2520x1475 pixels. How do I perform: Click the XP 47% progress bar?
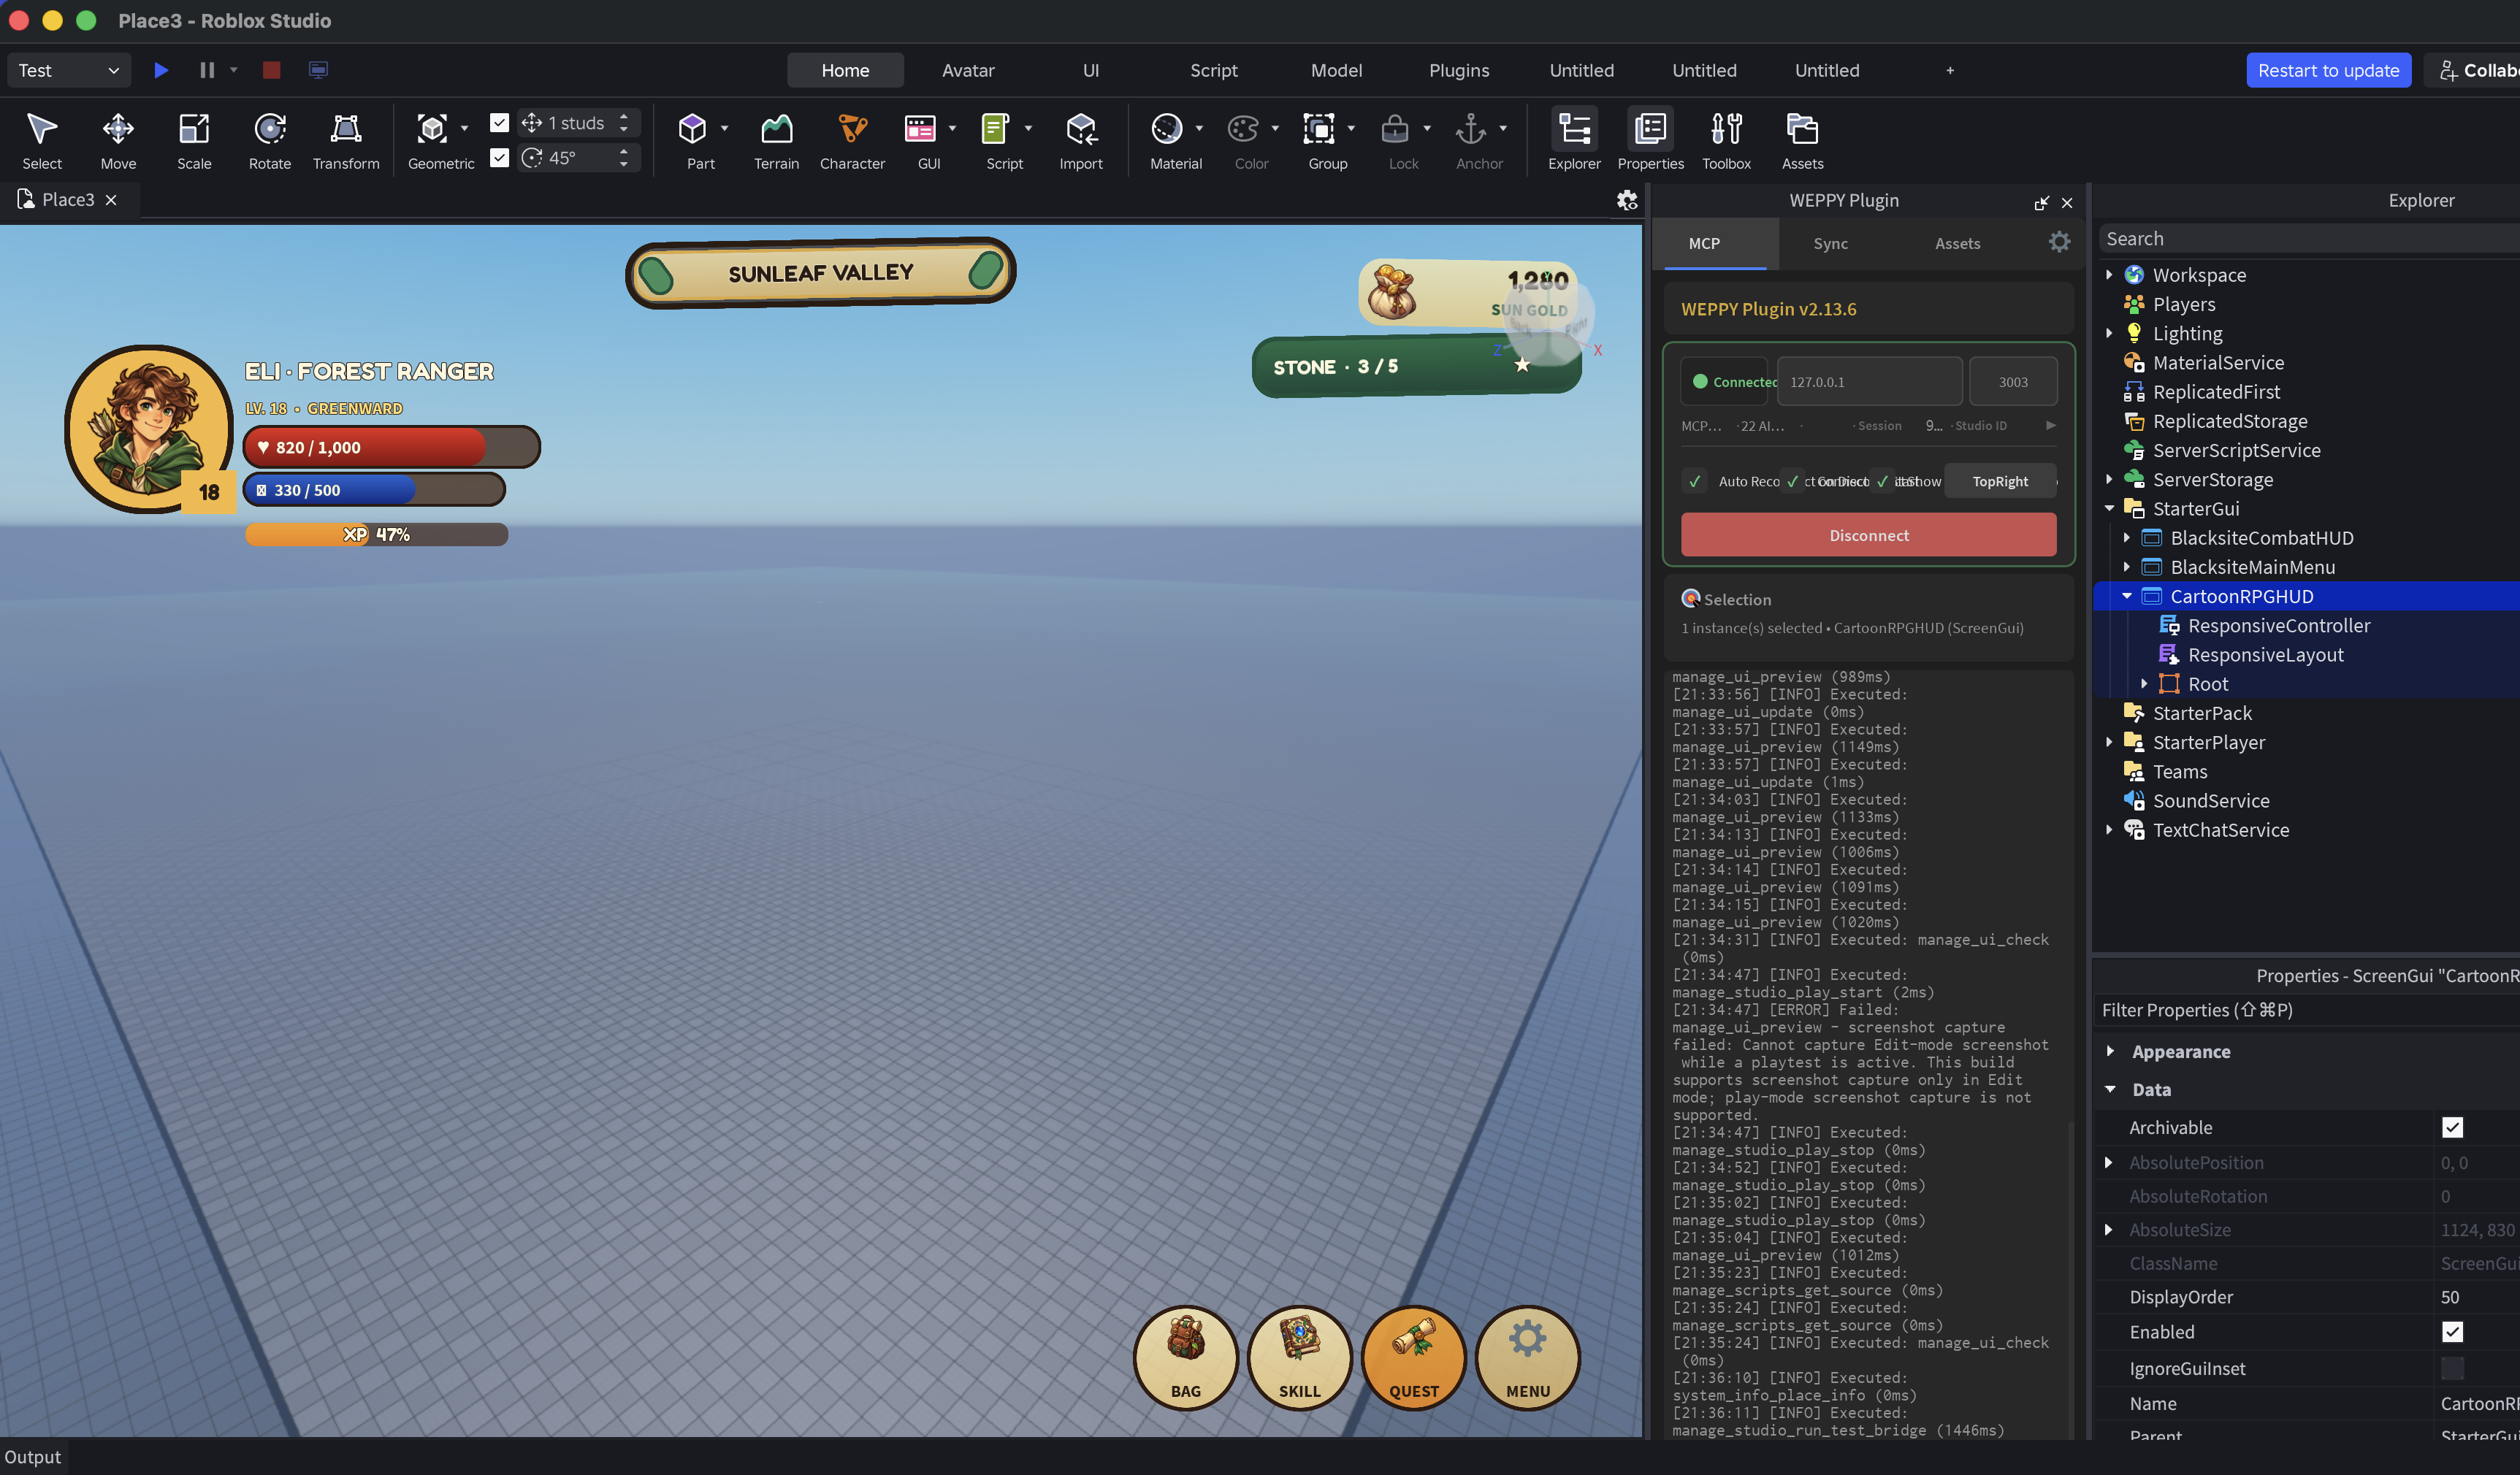376,534
